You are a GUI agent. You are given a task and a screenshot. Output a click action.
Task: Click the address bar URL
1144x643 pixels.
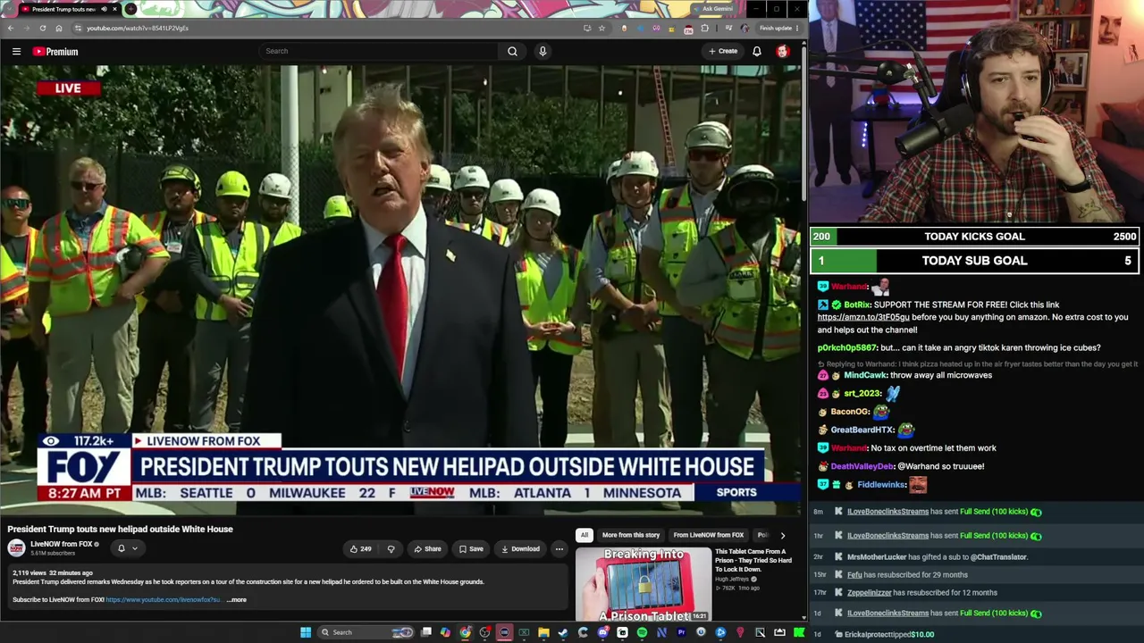point(138,28)
